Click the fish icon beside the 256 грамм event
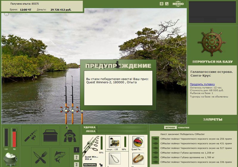The height and width of the screenshot is (167, 238). [155, 139]
